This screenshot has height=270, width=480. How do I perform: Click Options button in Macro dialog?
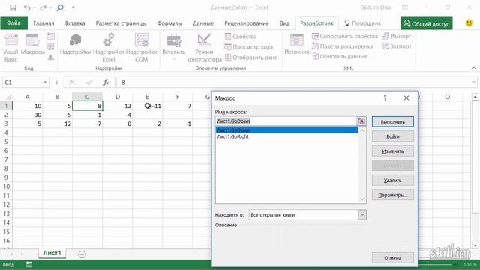(x=393, y=195)
